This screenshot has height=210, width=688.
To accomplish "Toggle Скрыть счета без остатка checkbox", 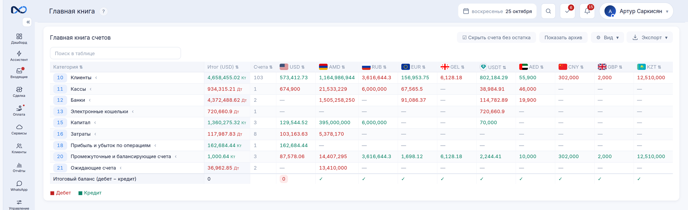I will point(496,37).
